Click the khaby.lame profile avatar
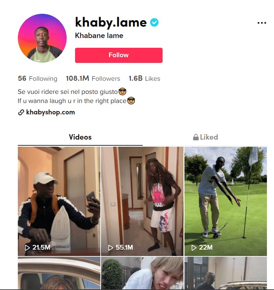The image size is (274, 290). coord(42,38)
